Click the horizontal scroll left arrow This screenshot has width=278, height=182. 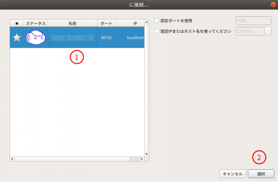(x=12, y=159)
